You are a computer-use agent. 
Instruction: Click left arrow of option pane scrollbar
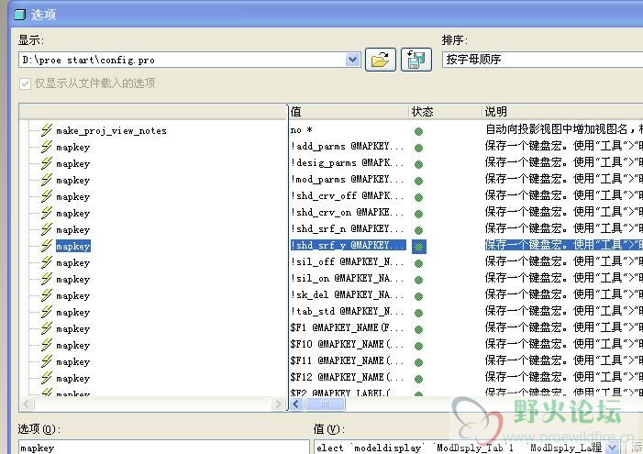click(x=27, y=404)
